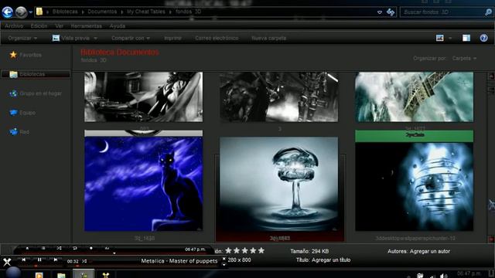
Task: Toggle repeat in the media player top row
Action: click(x=75, y=249)
